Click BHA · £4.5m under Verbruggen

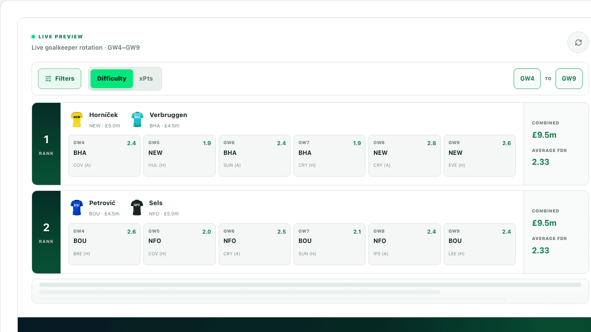tap(164, 126)
